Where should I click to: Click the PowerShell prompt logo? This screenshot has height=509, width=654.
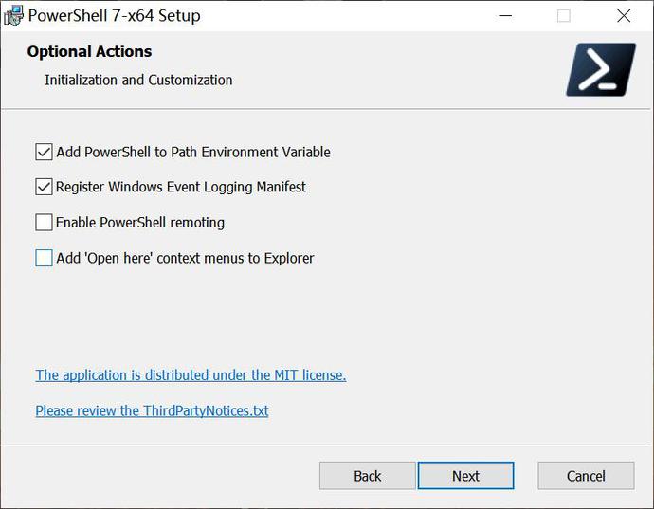coord(601,70)
